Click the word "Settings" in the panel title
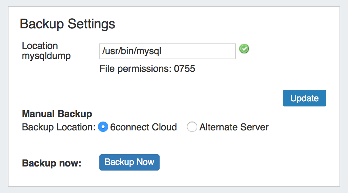Viewport: 348px width, 193px height. [91, 24]
